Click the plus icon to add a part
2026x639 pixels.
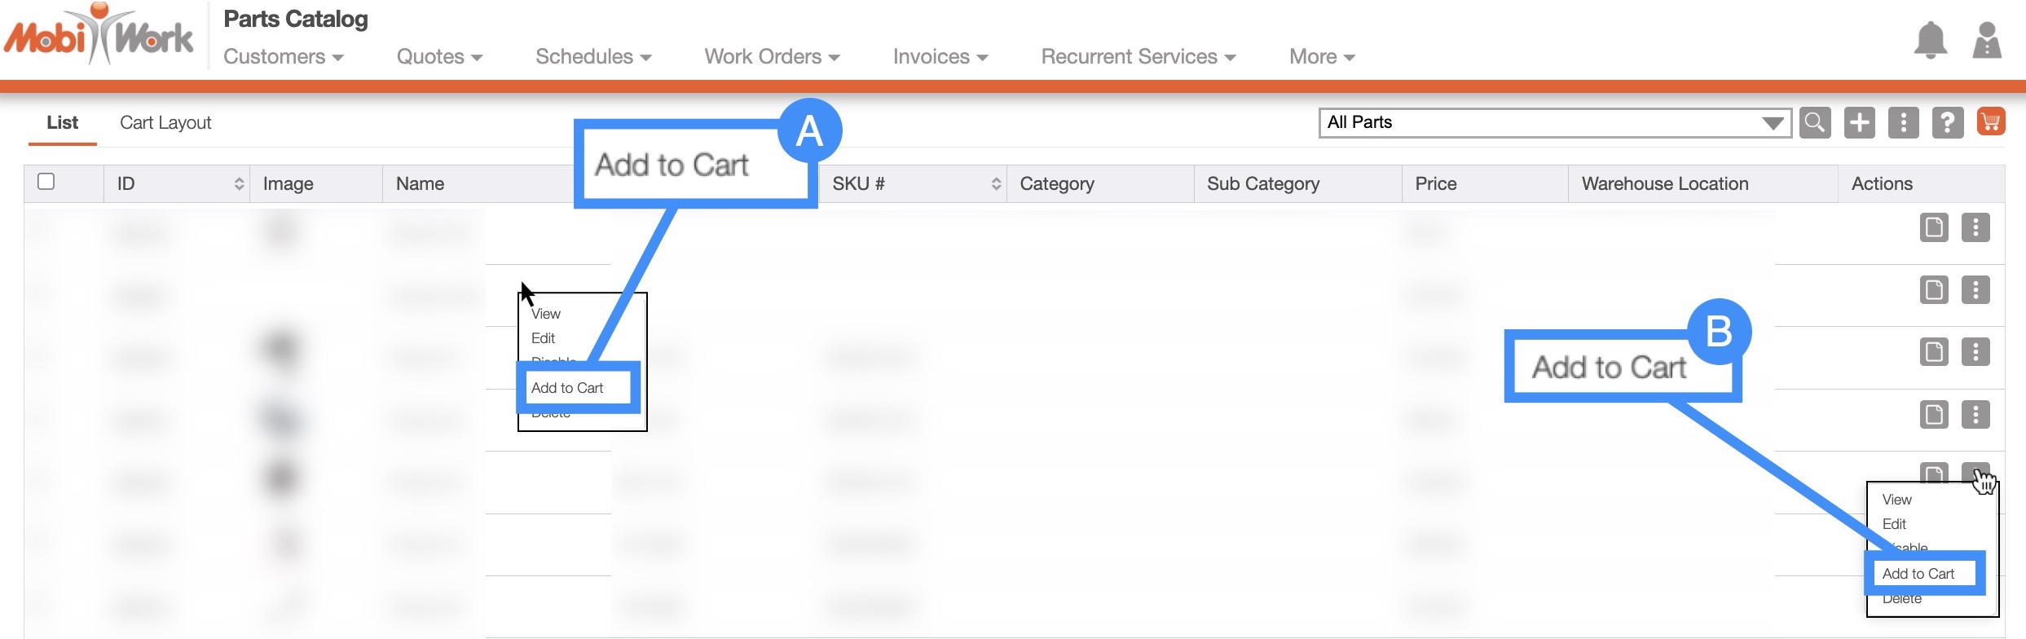pyautogui.click(x=1859, y=123)
